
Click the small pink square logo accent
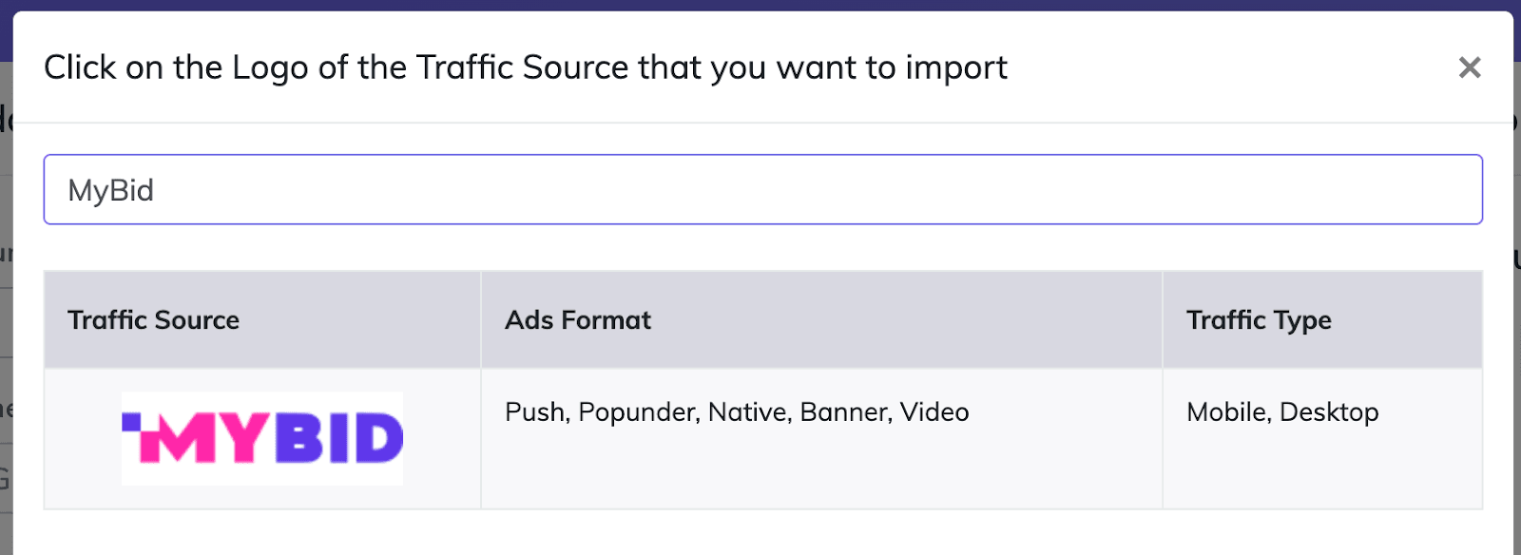[x=131, y=421]
